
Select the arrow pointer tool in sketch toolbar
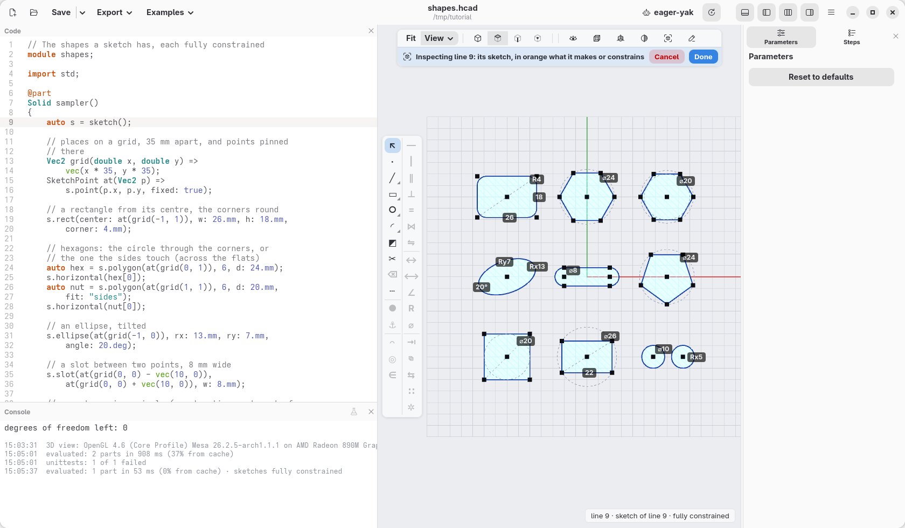tap(392, 145)
